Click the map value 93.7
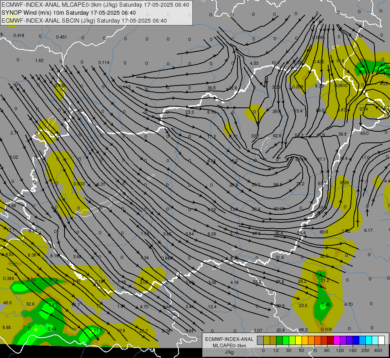The image size is (390, 358). click(322, 183)
